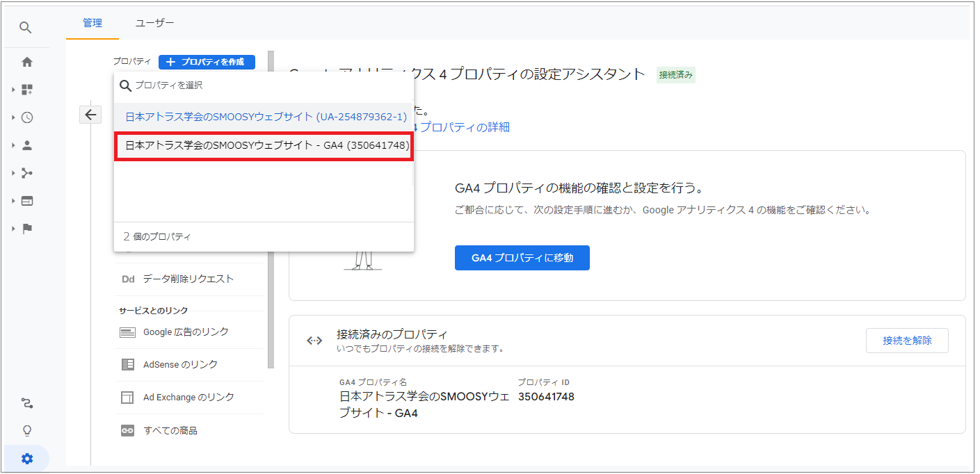
Task: Click the GA4 プロパティ名 label
Action: click(x=373, y=382)
